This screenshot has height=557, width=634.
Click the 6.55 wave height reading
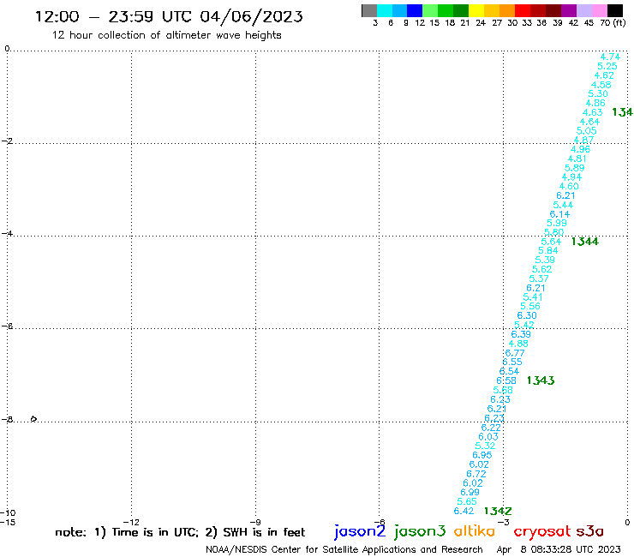[x=512, y=362]
